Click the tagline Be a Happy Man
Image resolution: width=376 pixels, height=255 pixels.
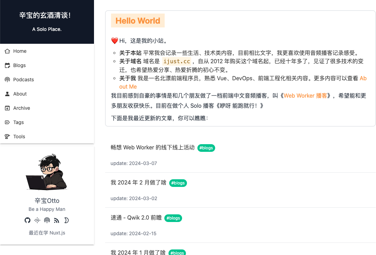pyautogui.click(x=47, y=209)
